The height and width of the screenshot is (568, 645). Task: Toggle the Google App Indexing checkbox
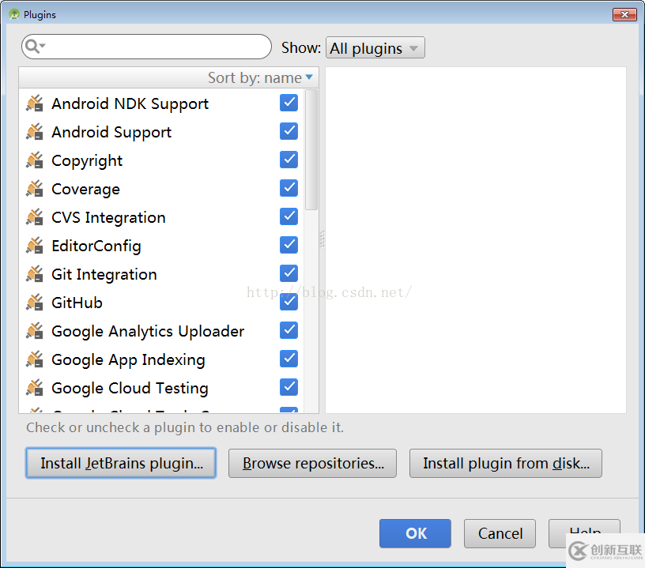pyautogui.click(x=289, y=359)
